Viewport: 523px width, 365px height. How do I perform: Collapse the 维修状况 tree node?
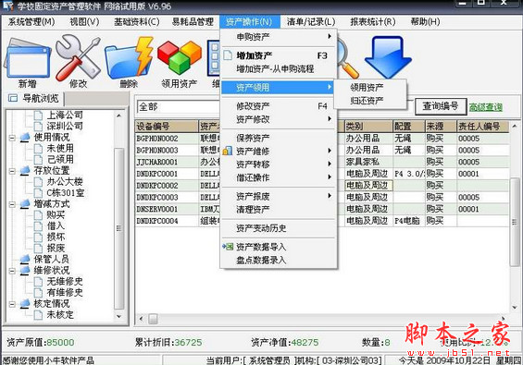pos(12,271)
